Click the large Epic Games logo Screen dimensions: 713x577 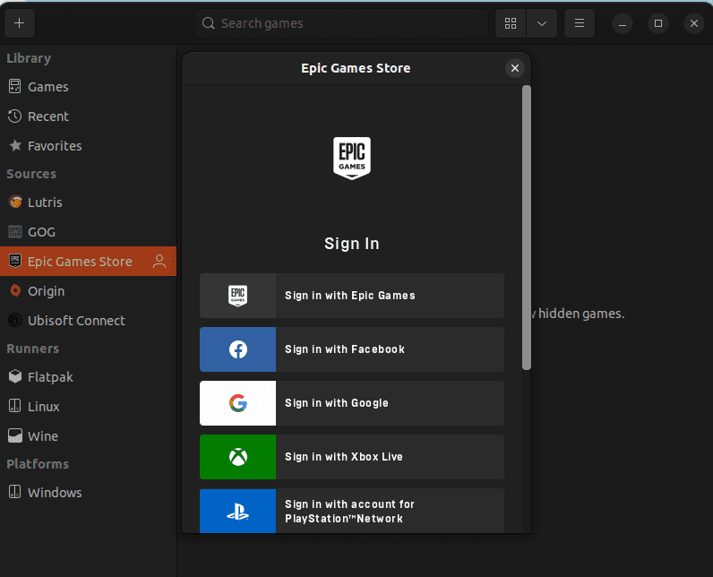[x=352, y=159]
